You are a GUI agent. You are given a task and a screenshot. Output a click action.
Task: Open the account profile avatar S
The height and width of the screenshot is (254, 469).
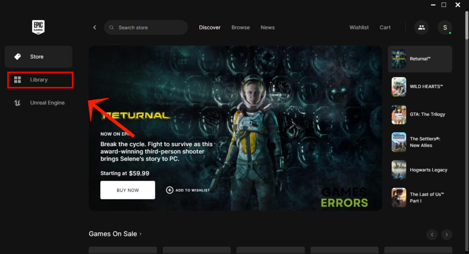click(445, 28)
